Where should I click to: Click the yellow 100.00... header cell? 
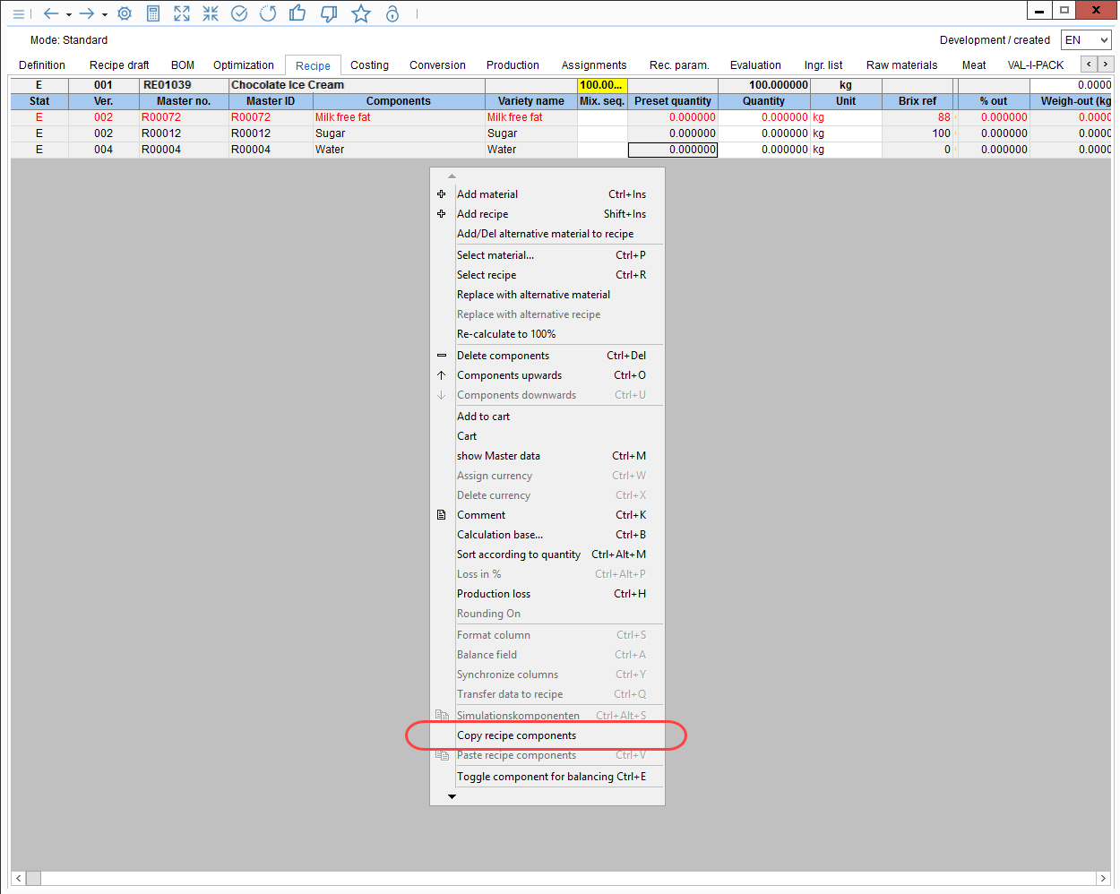click(602, 85)
